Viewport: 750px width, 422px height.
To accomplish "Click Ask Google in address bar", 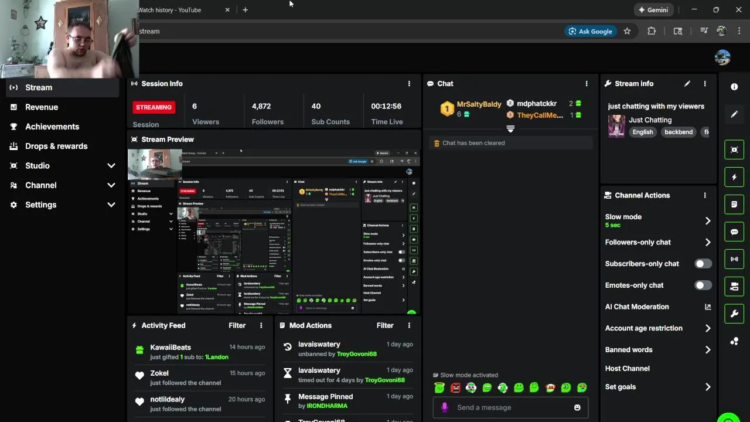I will pos(590,31).
